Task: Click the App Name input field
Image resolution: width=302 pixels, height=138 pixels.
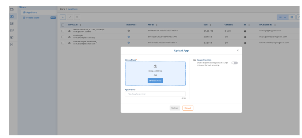Action: pos(155,94)
